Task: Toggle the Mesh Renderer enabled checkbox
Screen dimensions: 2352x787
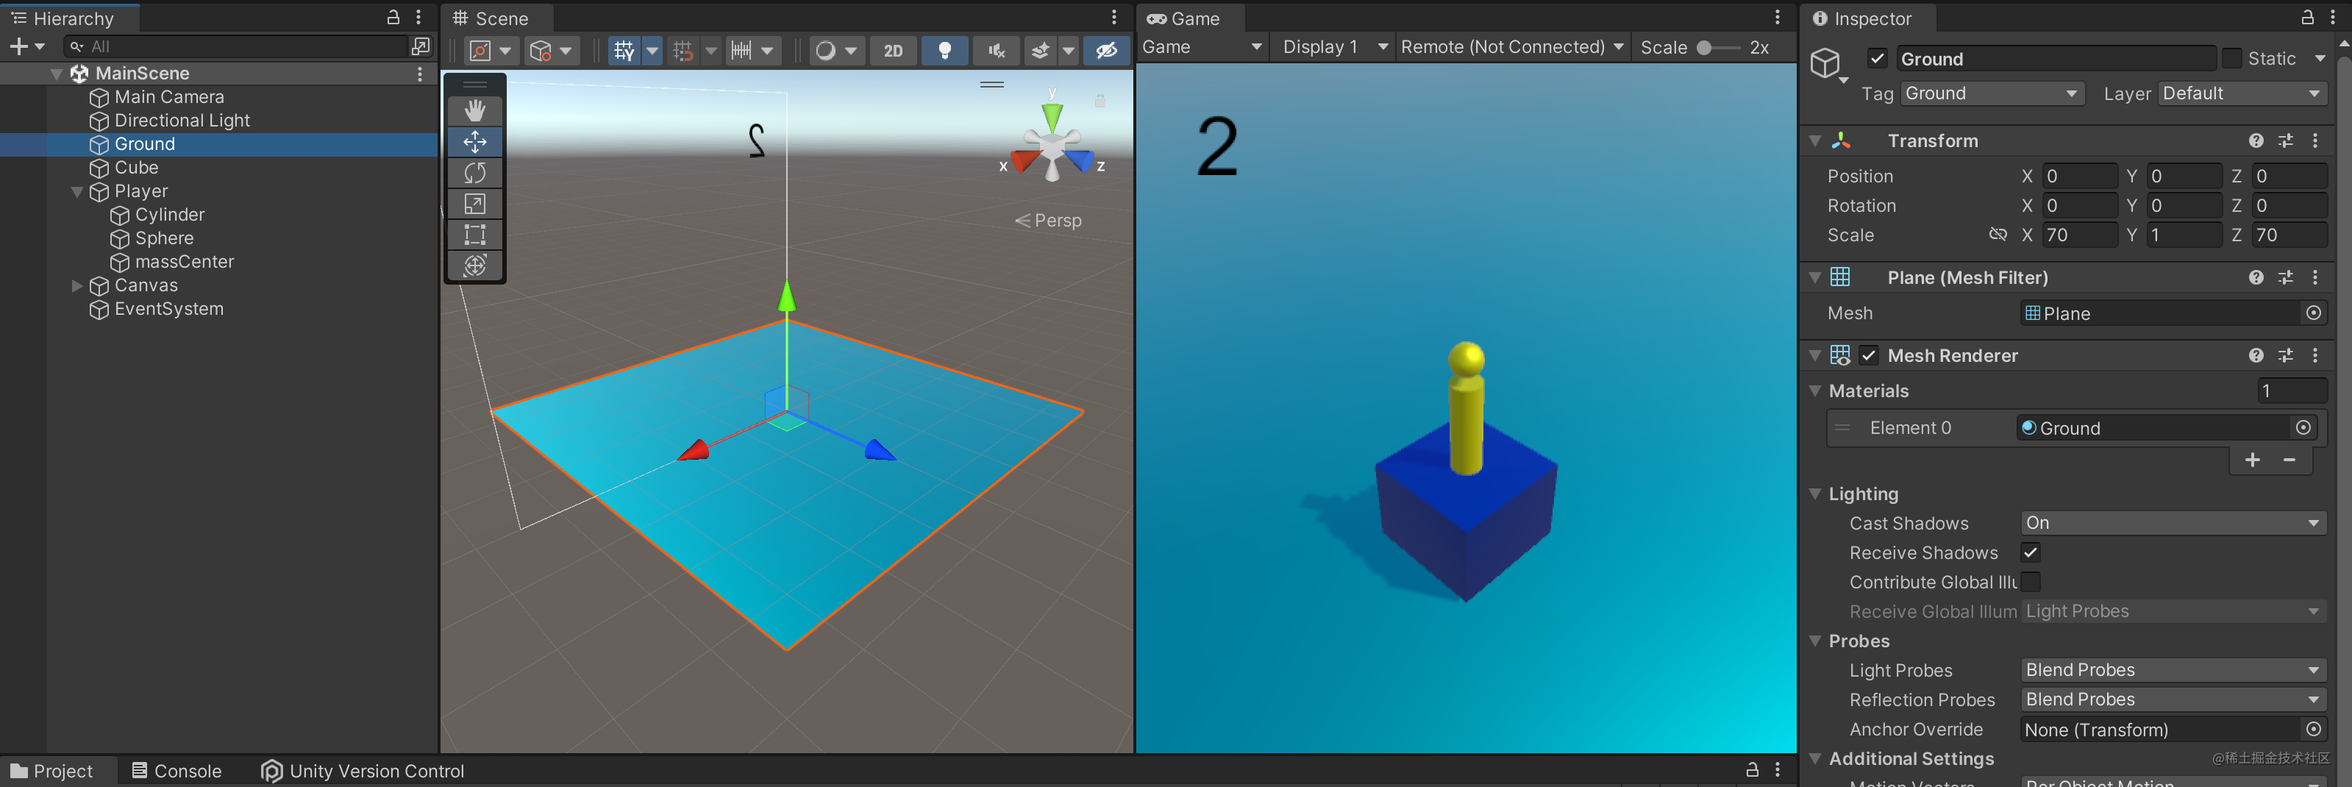Action: [x=1869, y=355]
